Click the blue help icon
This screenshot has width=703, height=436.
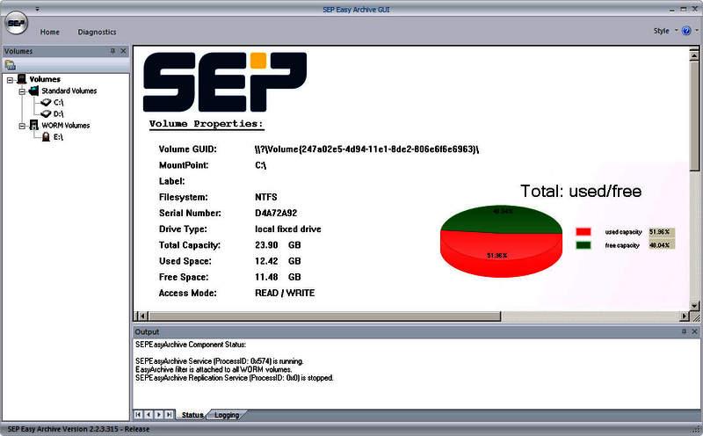pos(686,31)
